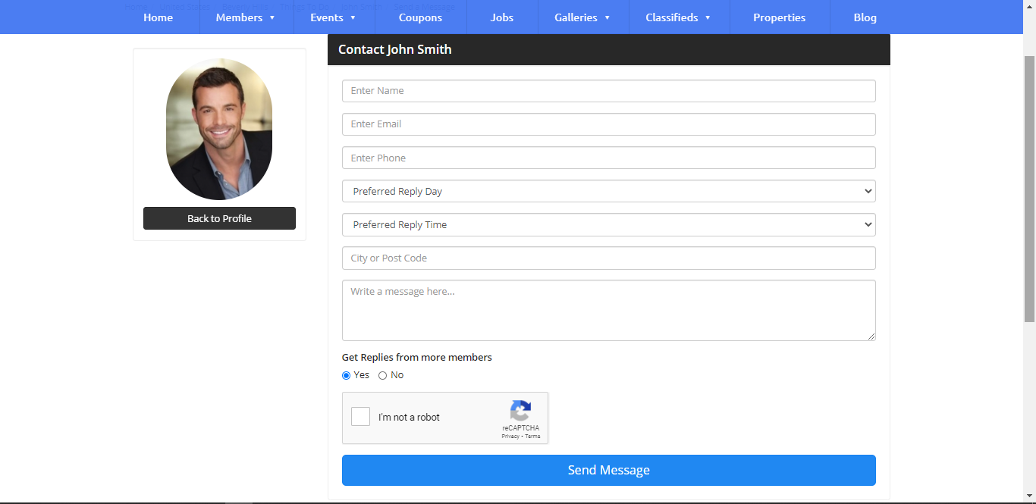Viewport: 1036px width, 504px height.
Task: Expand the Members dropdown arrow
Action: coord(272,17)
